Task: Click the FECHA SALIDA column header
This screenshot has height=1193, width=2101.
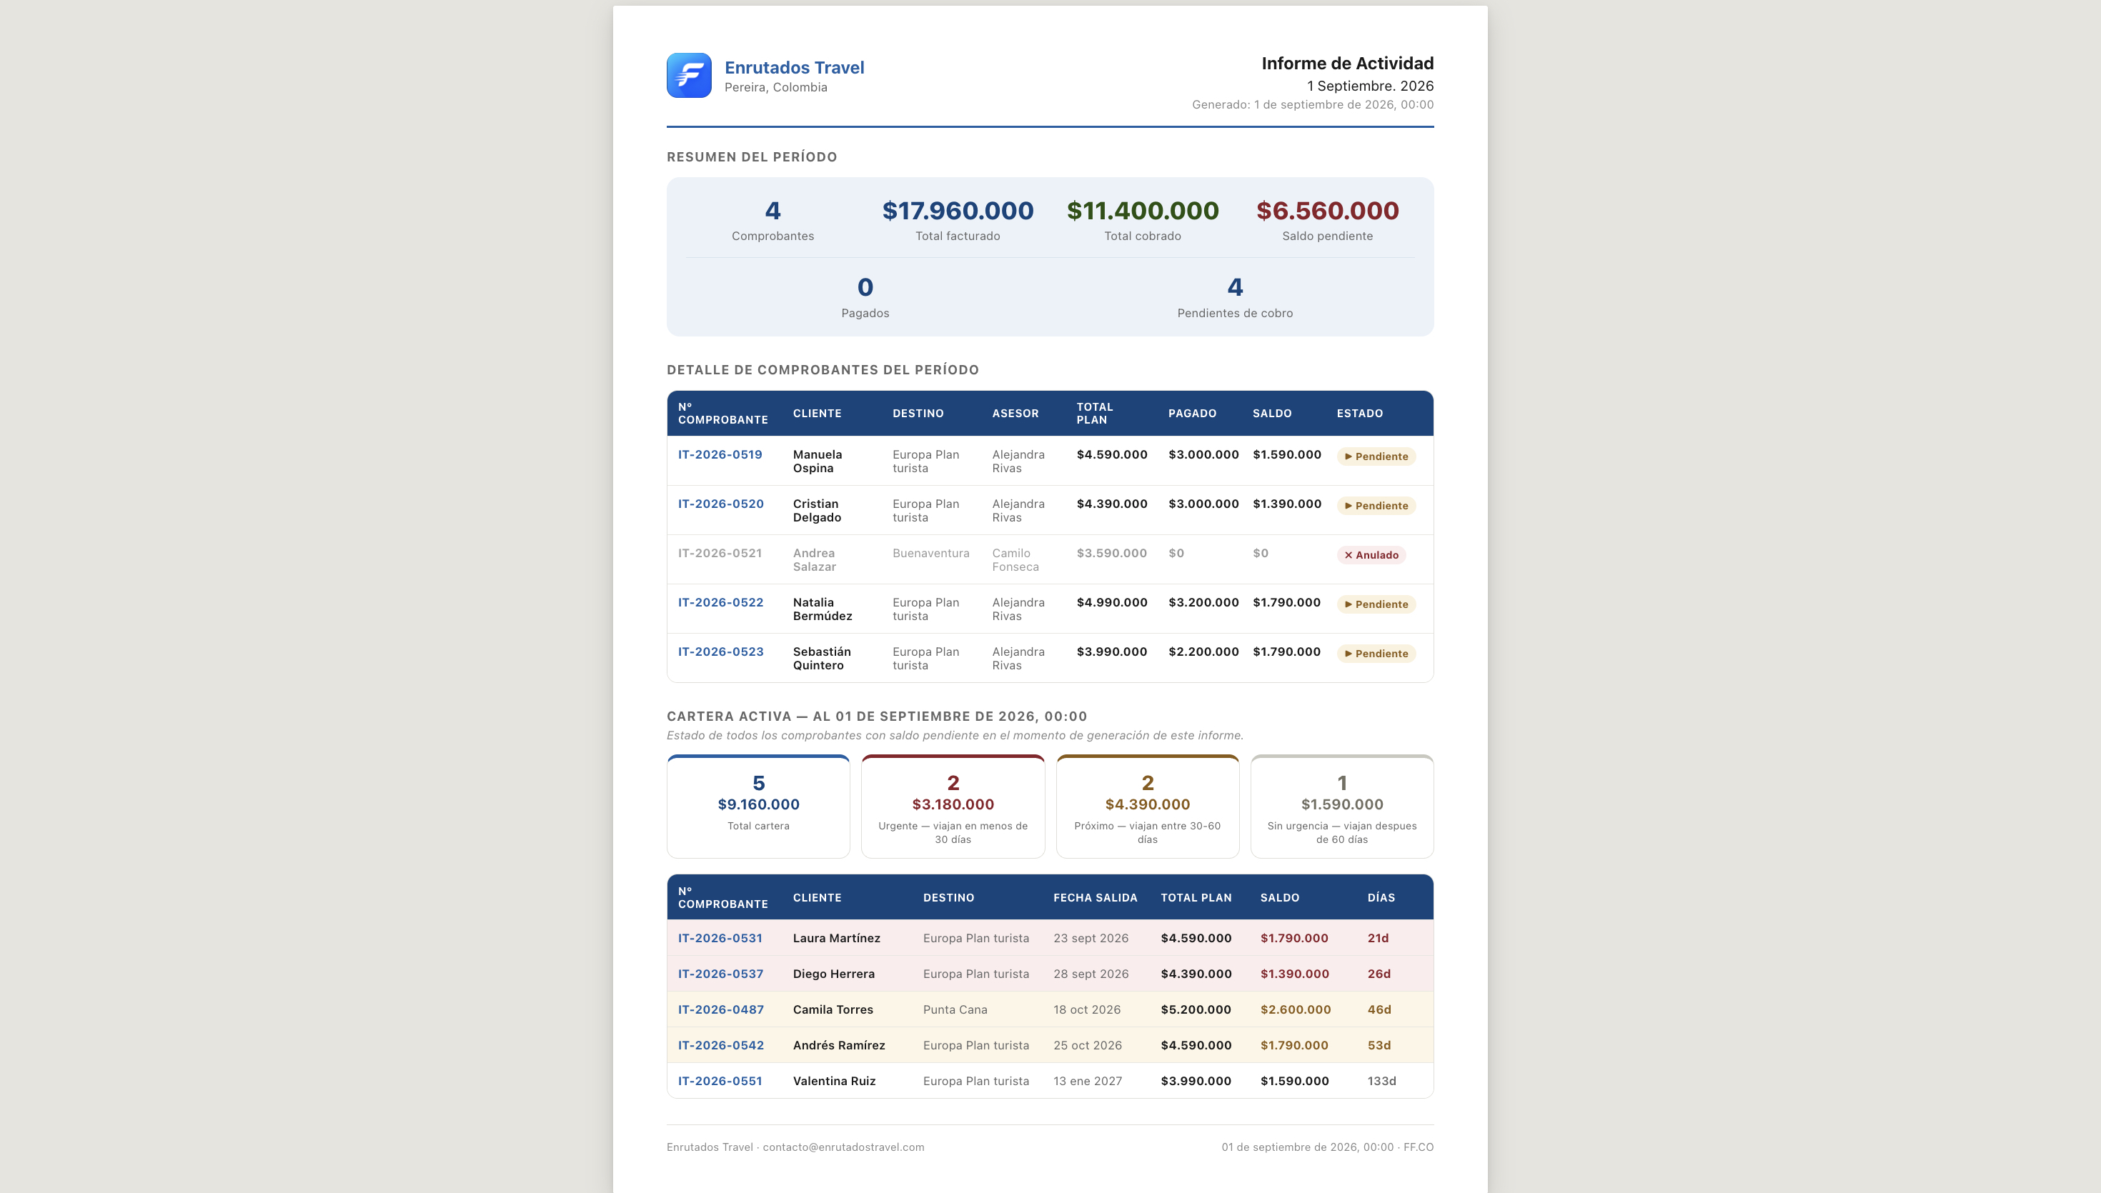Action: 1095,897
